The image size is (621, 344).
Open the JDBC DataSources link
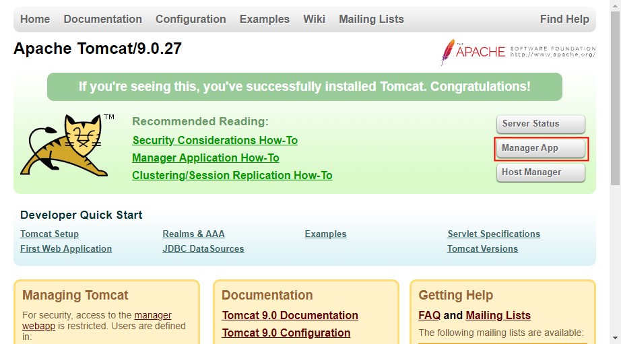click(x=203, y=249)
